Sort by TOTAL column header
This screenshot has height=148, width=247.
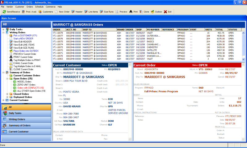[221, 30]
